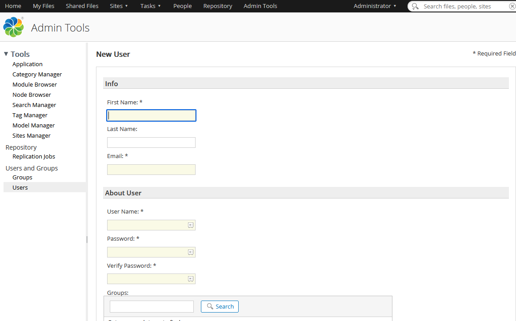Click the magnifier icon on the Groups Search button

pyautogui.click(x=209, y=306)
